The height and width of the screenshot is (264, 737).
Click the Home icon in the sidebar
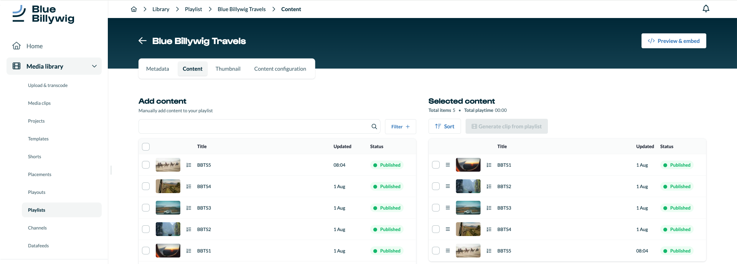pyautogui.click(x=16, y=46)
